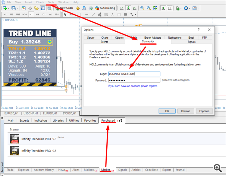Switch chart to Candlesticks icon
The height and width of the screenshot is (176, 226).
(128, 8)
